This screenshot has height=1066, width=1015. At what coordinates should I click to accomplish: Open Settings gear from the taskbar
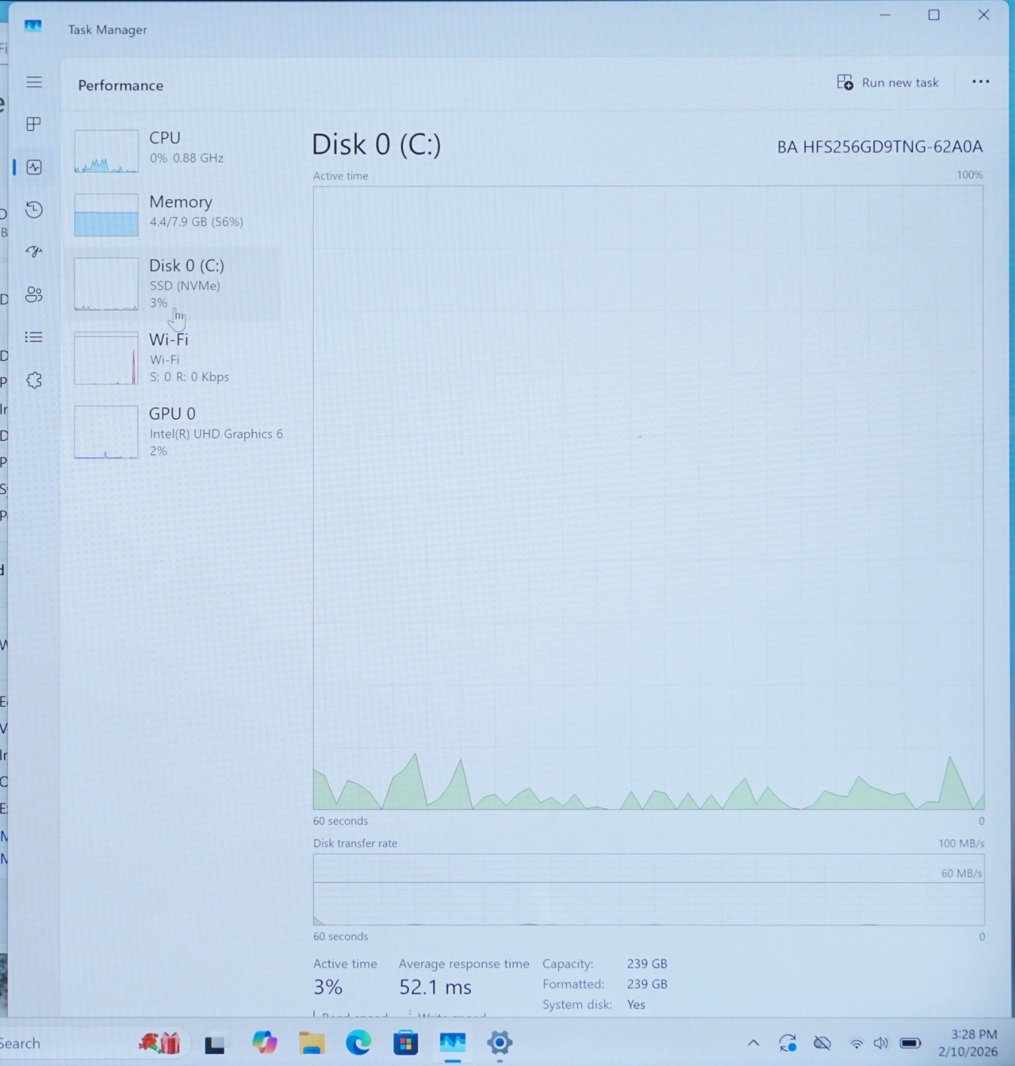500,1043
